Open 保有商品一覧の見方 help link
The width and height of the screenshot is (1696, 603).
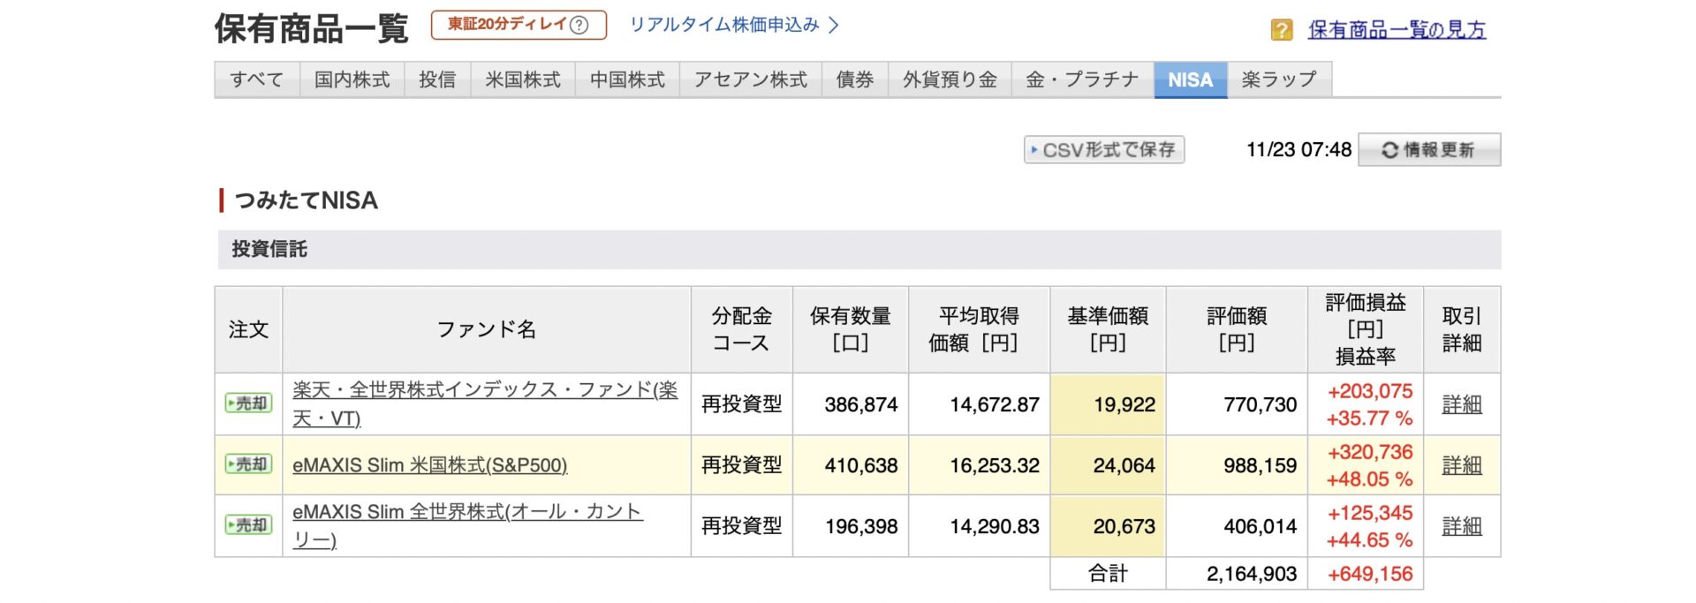[1397, 30]
